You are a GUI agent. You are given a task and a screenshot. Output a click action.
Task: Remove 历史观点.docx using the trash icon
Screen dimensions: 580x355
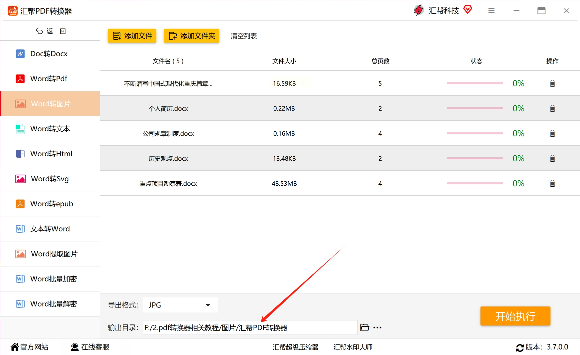point(552,158)
